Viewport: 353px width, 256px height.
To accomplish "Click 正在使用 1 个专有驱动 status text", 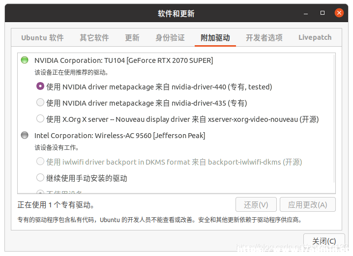I will (x=56, y=205).
